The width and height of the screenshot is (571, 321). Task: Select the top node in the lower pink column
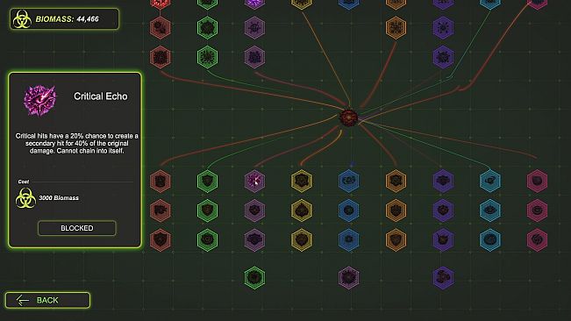[537, 181]
